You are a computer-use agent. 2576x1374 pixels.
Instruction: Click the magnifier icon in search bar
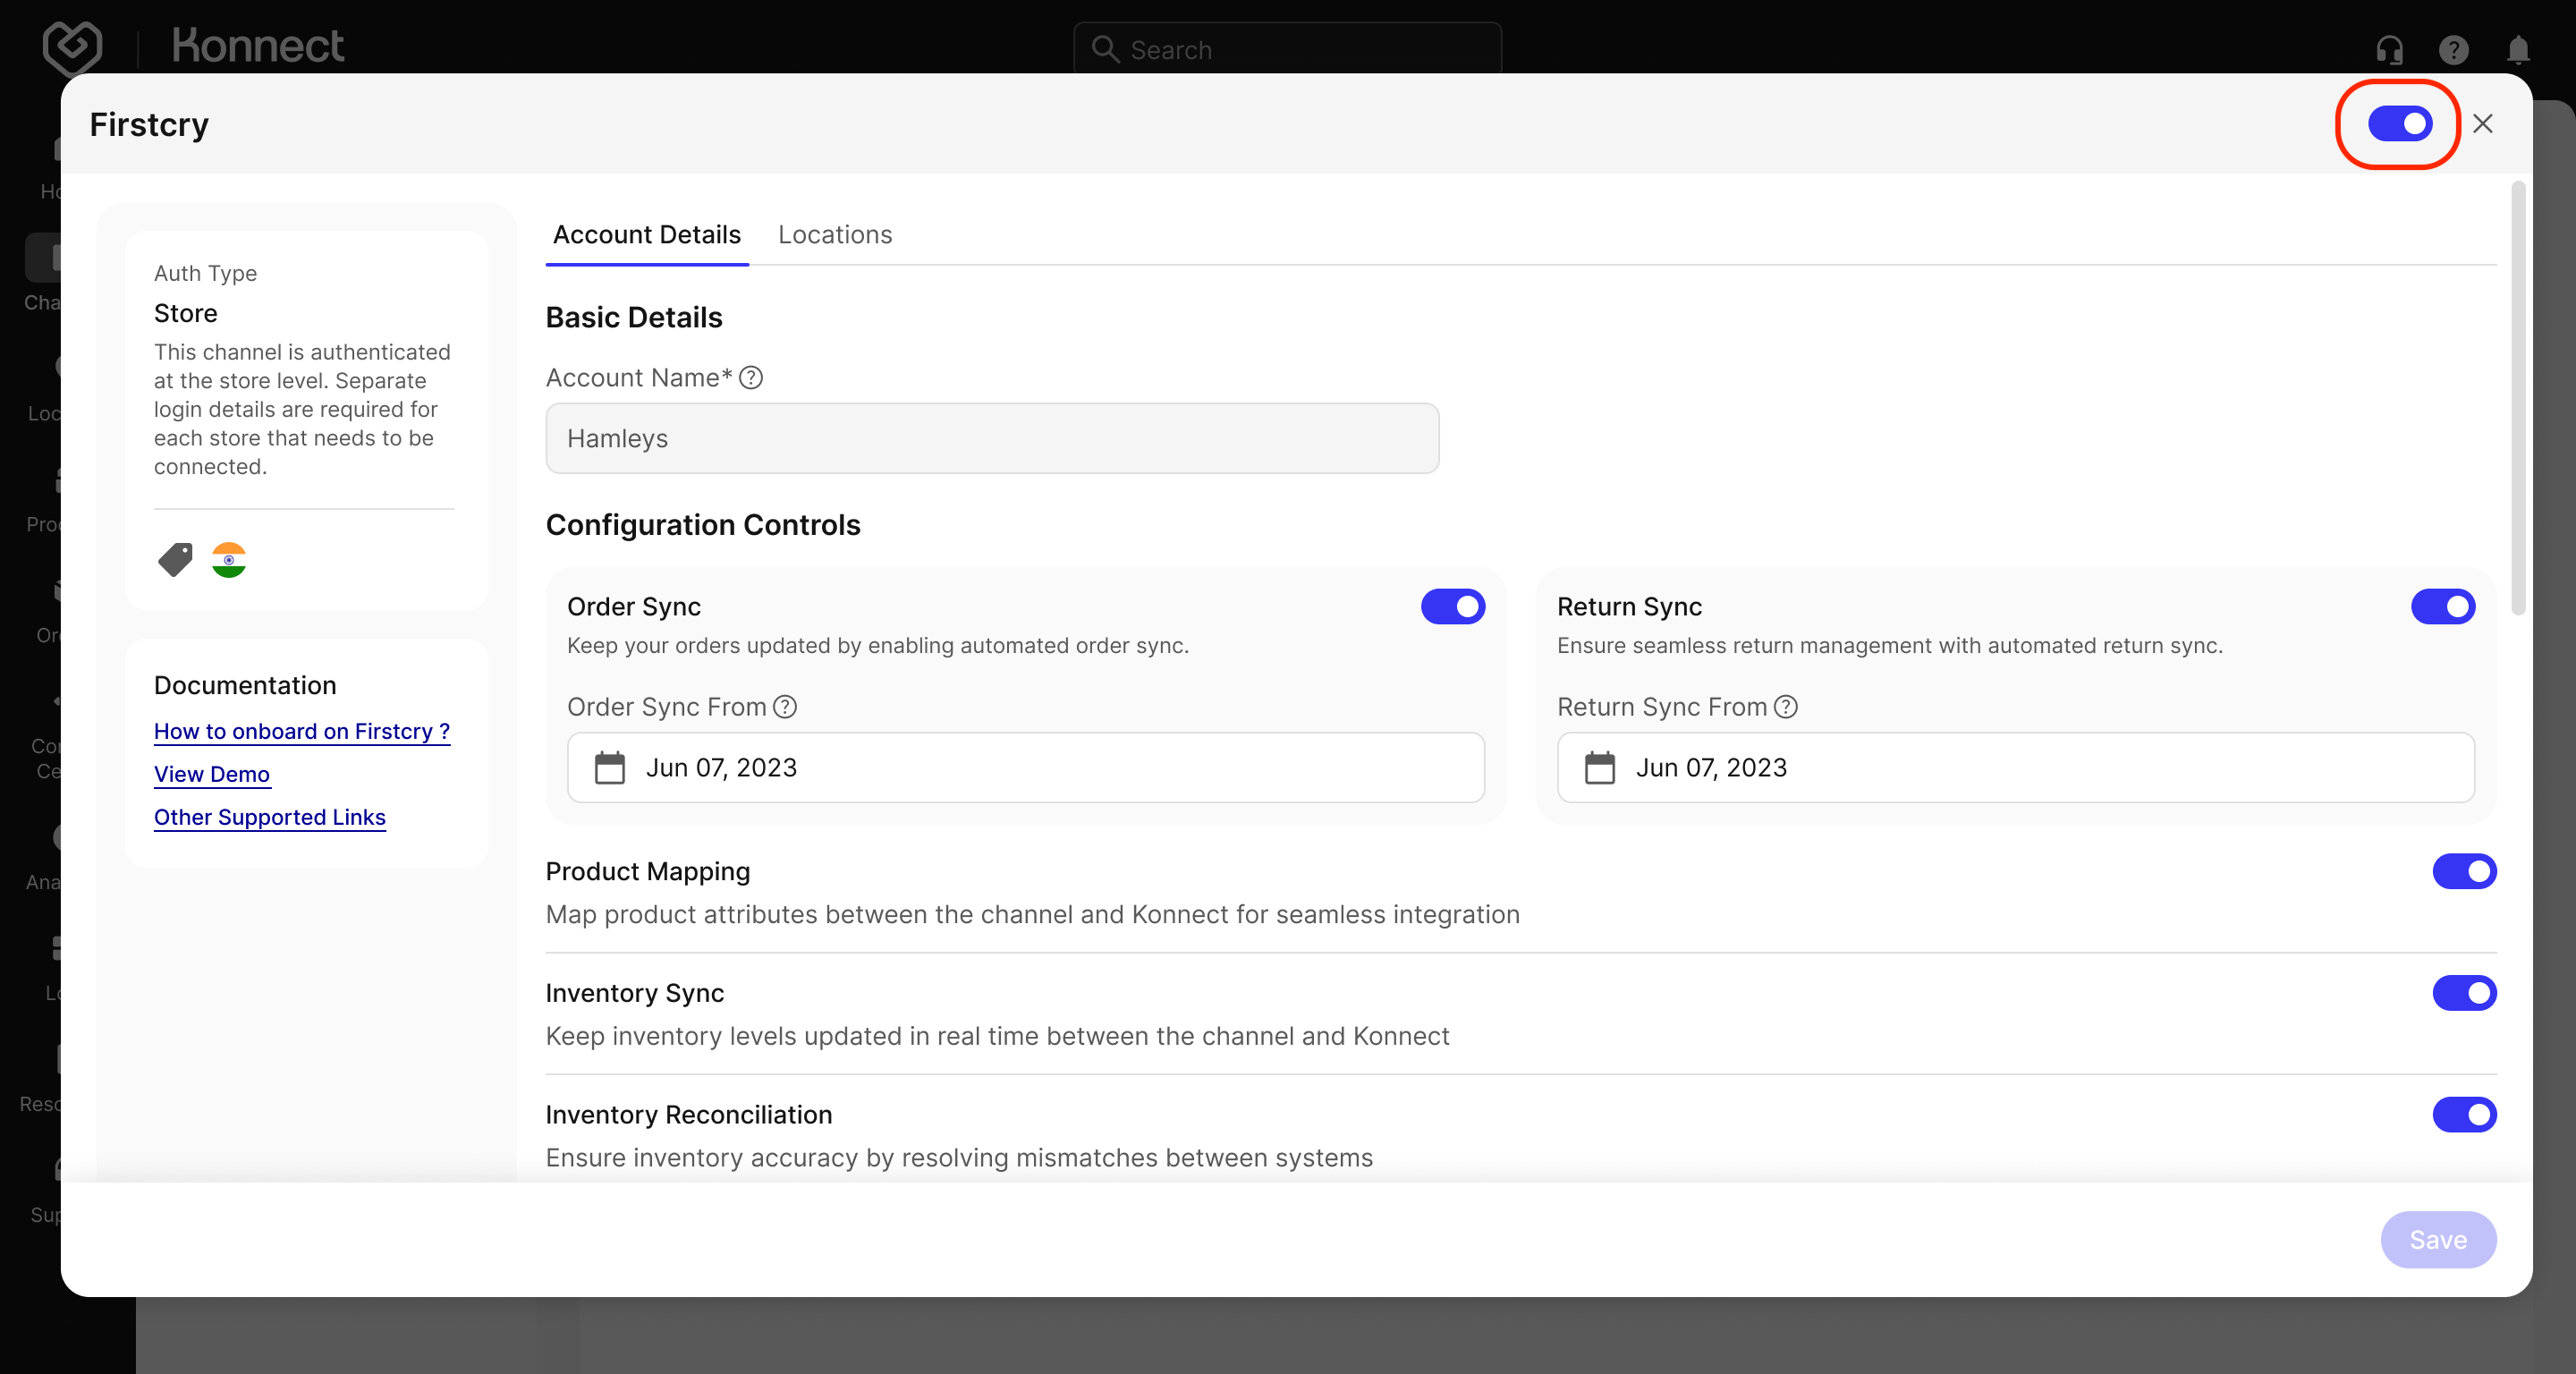coord(1104,49)
